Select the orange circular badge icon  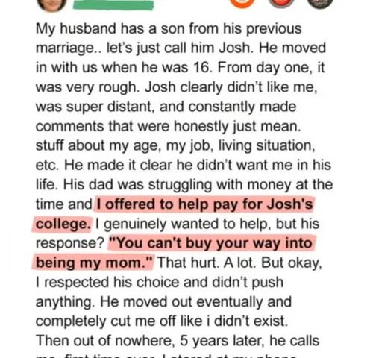coord(242,3)
